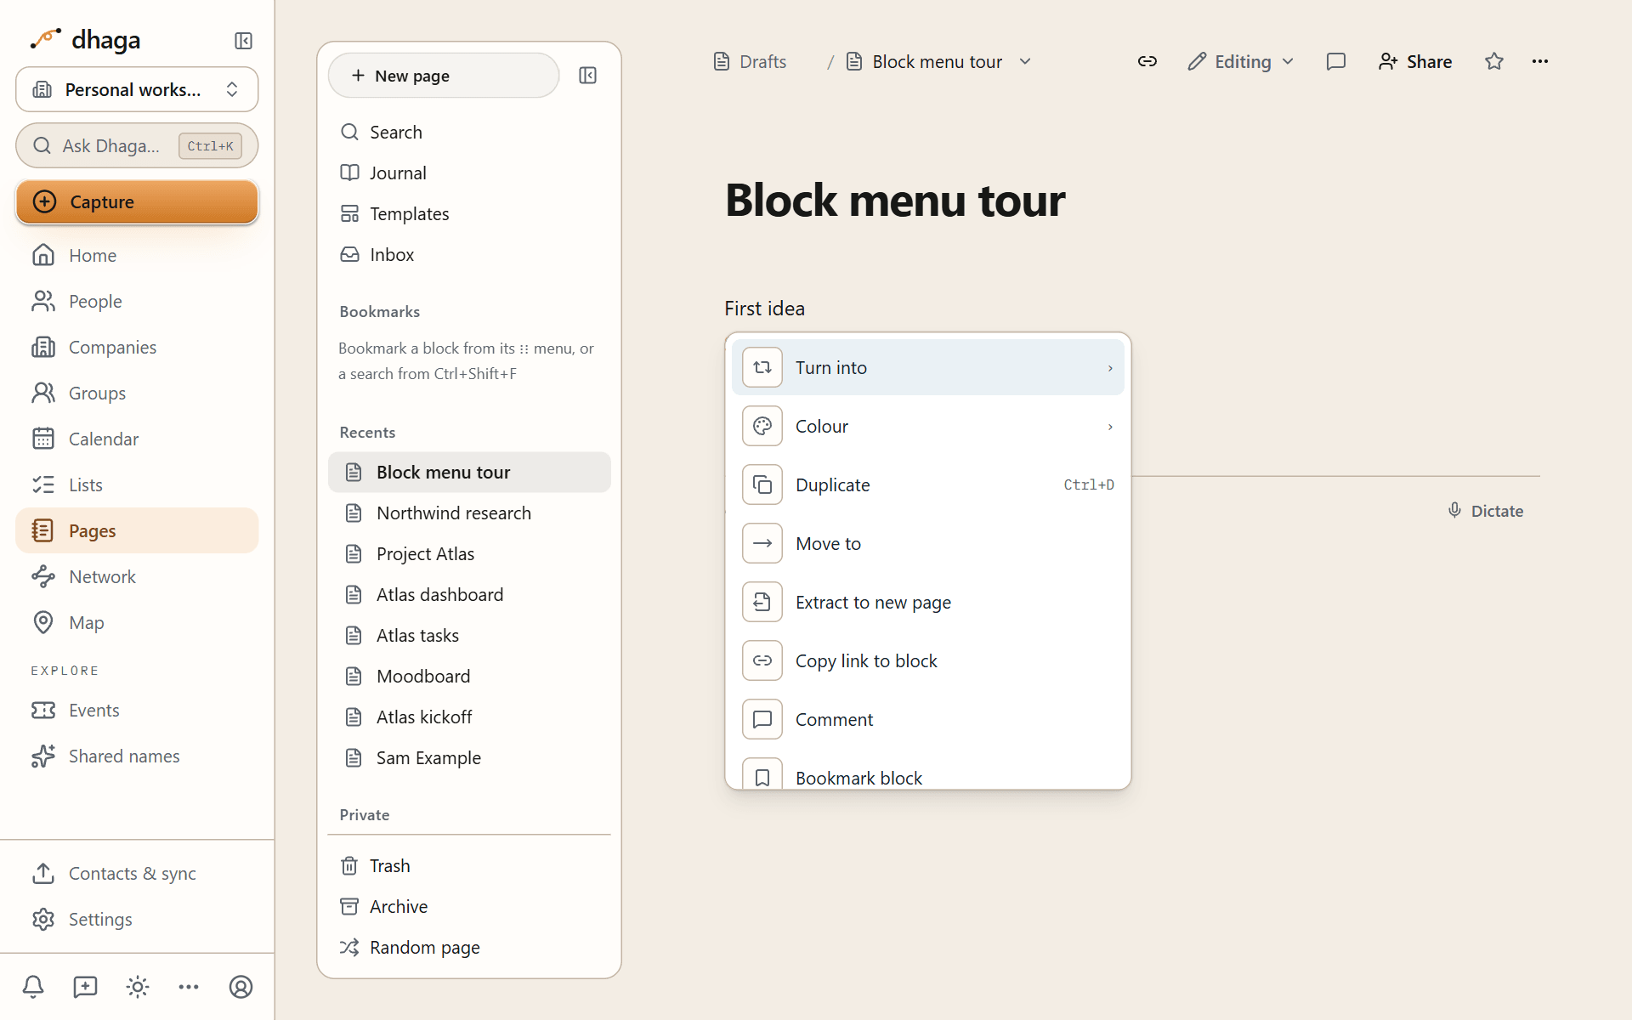
Task: Expand Colour submenu
Action: click(927, 426)
